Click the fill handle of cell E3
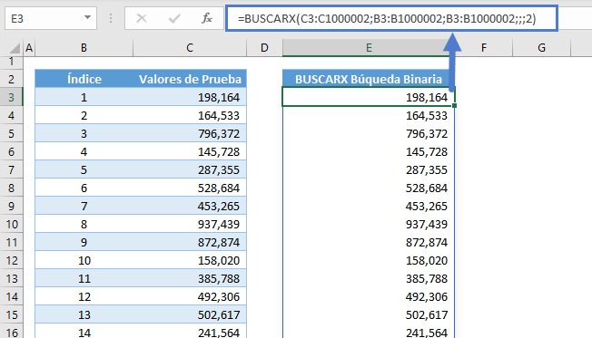592x338 pixels. pos(454,105)
